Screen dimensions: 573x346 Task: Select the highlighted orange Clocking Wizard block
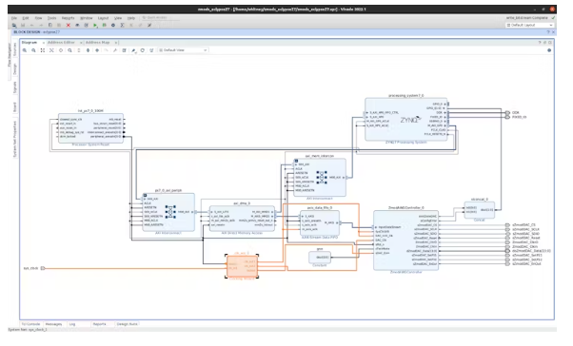click(242, 266)
